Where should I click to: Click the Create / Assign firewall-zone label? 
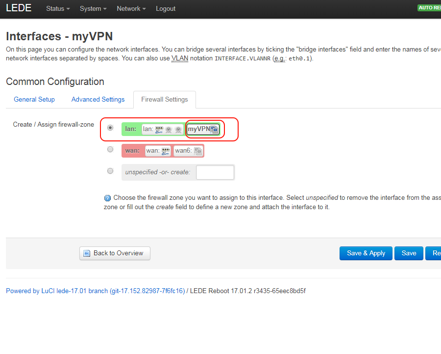click(x=53, y=125)
